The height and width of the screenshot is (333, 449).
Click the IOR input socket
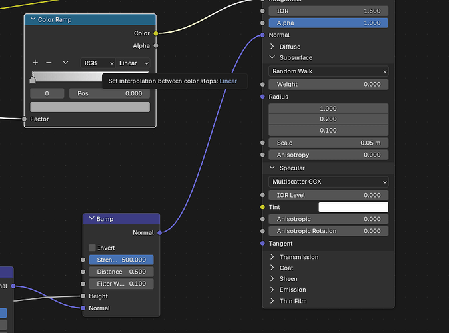coord(262,11)
